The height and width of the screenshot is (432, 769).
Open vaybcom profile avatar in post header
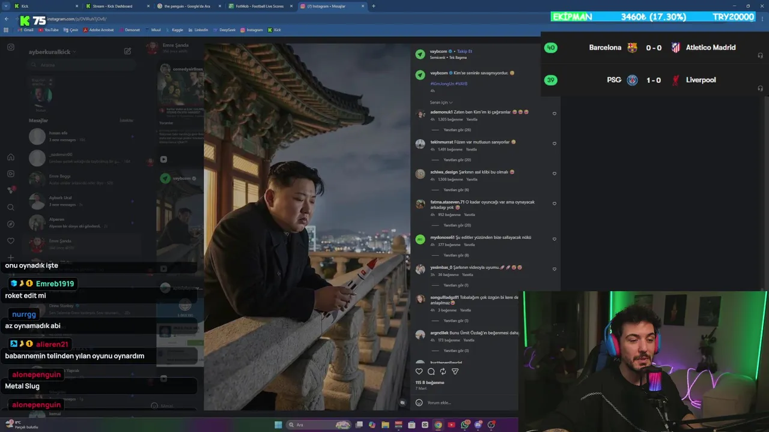[420, 54]
